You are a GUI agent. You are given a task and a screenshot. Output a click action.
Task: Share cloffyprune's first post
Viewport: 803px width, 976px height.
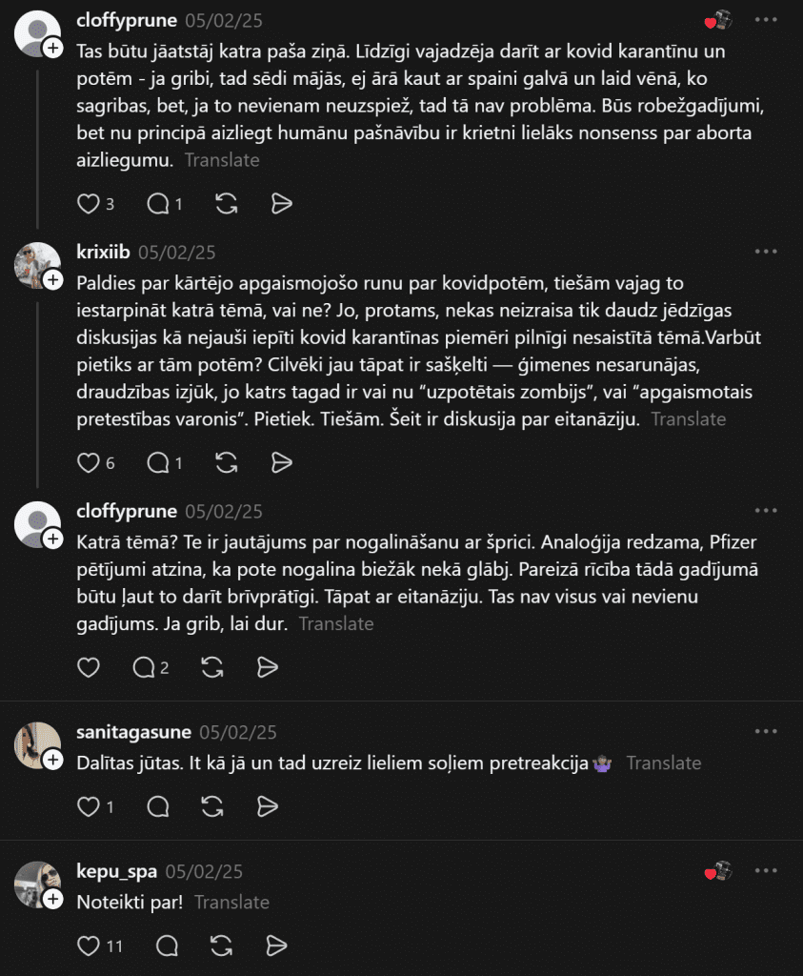pyautogui.click(x=281, y=204)
